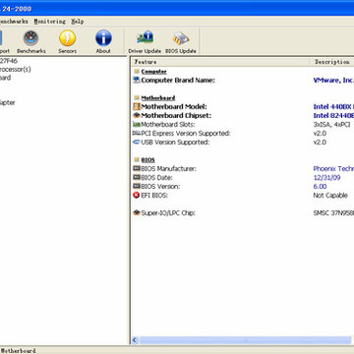Select the BIOS Manufacturer row
This screenshot has height=354, width=354.
(x=243, y=168)
